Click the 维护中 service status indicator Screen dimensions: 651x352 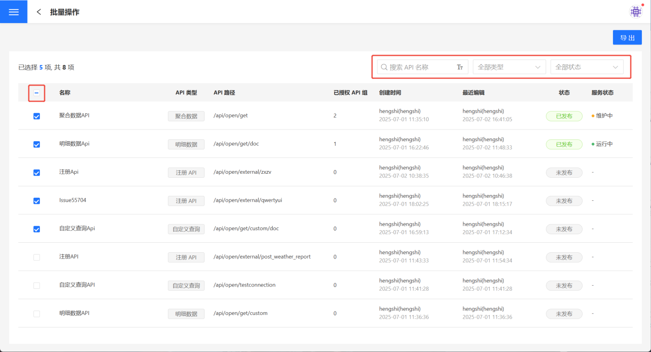[602, 116]
